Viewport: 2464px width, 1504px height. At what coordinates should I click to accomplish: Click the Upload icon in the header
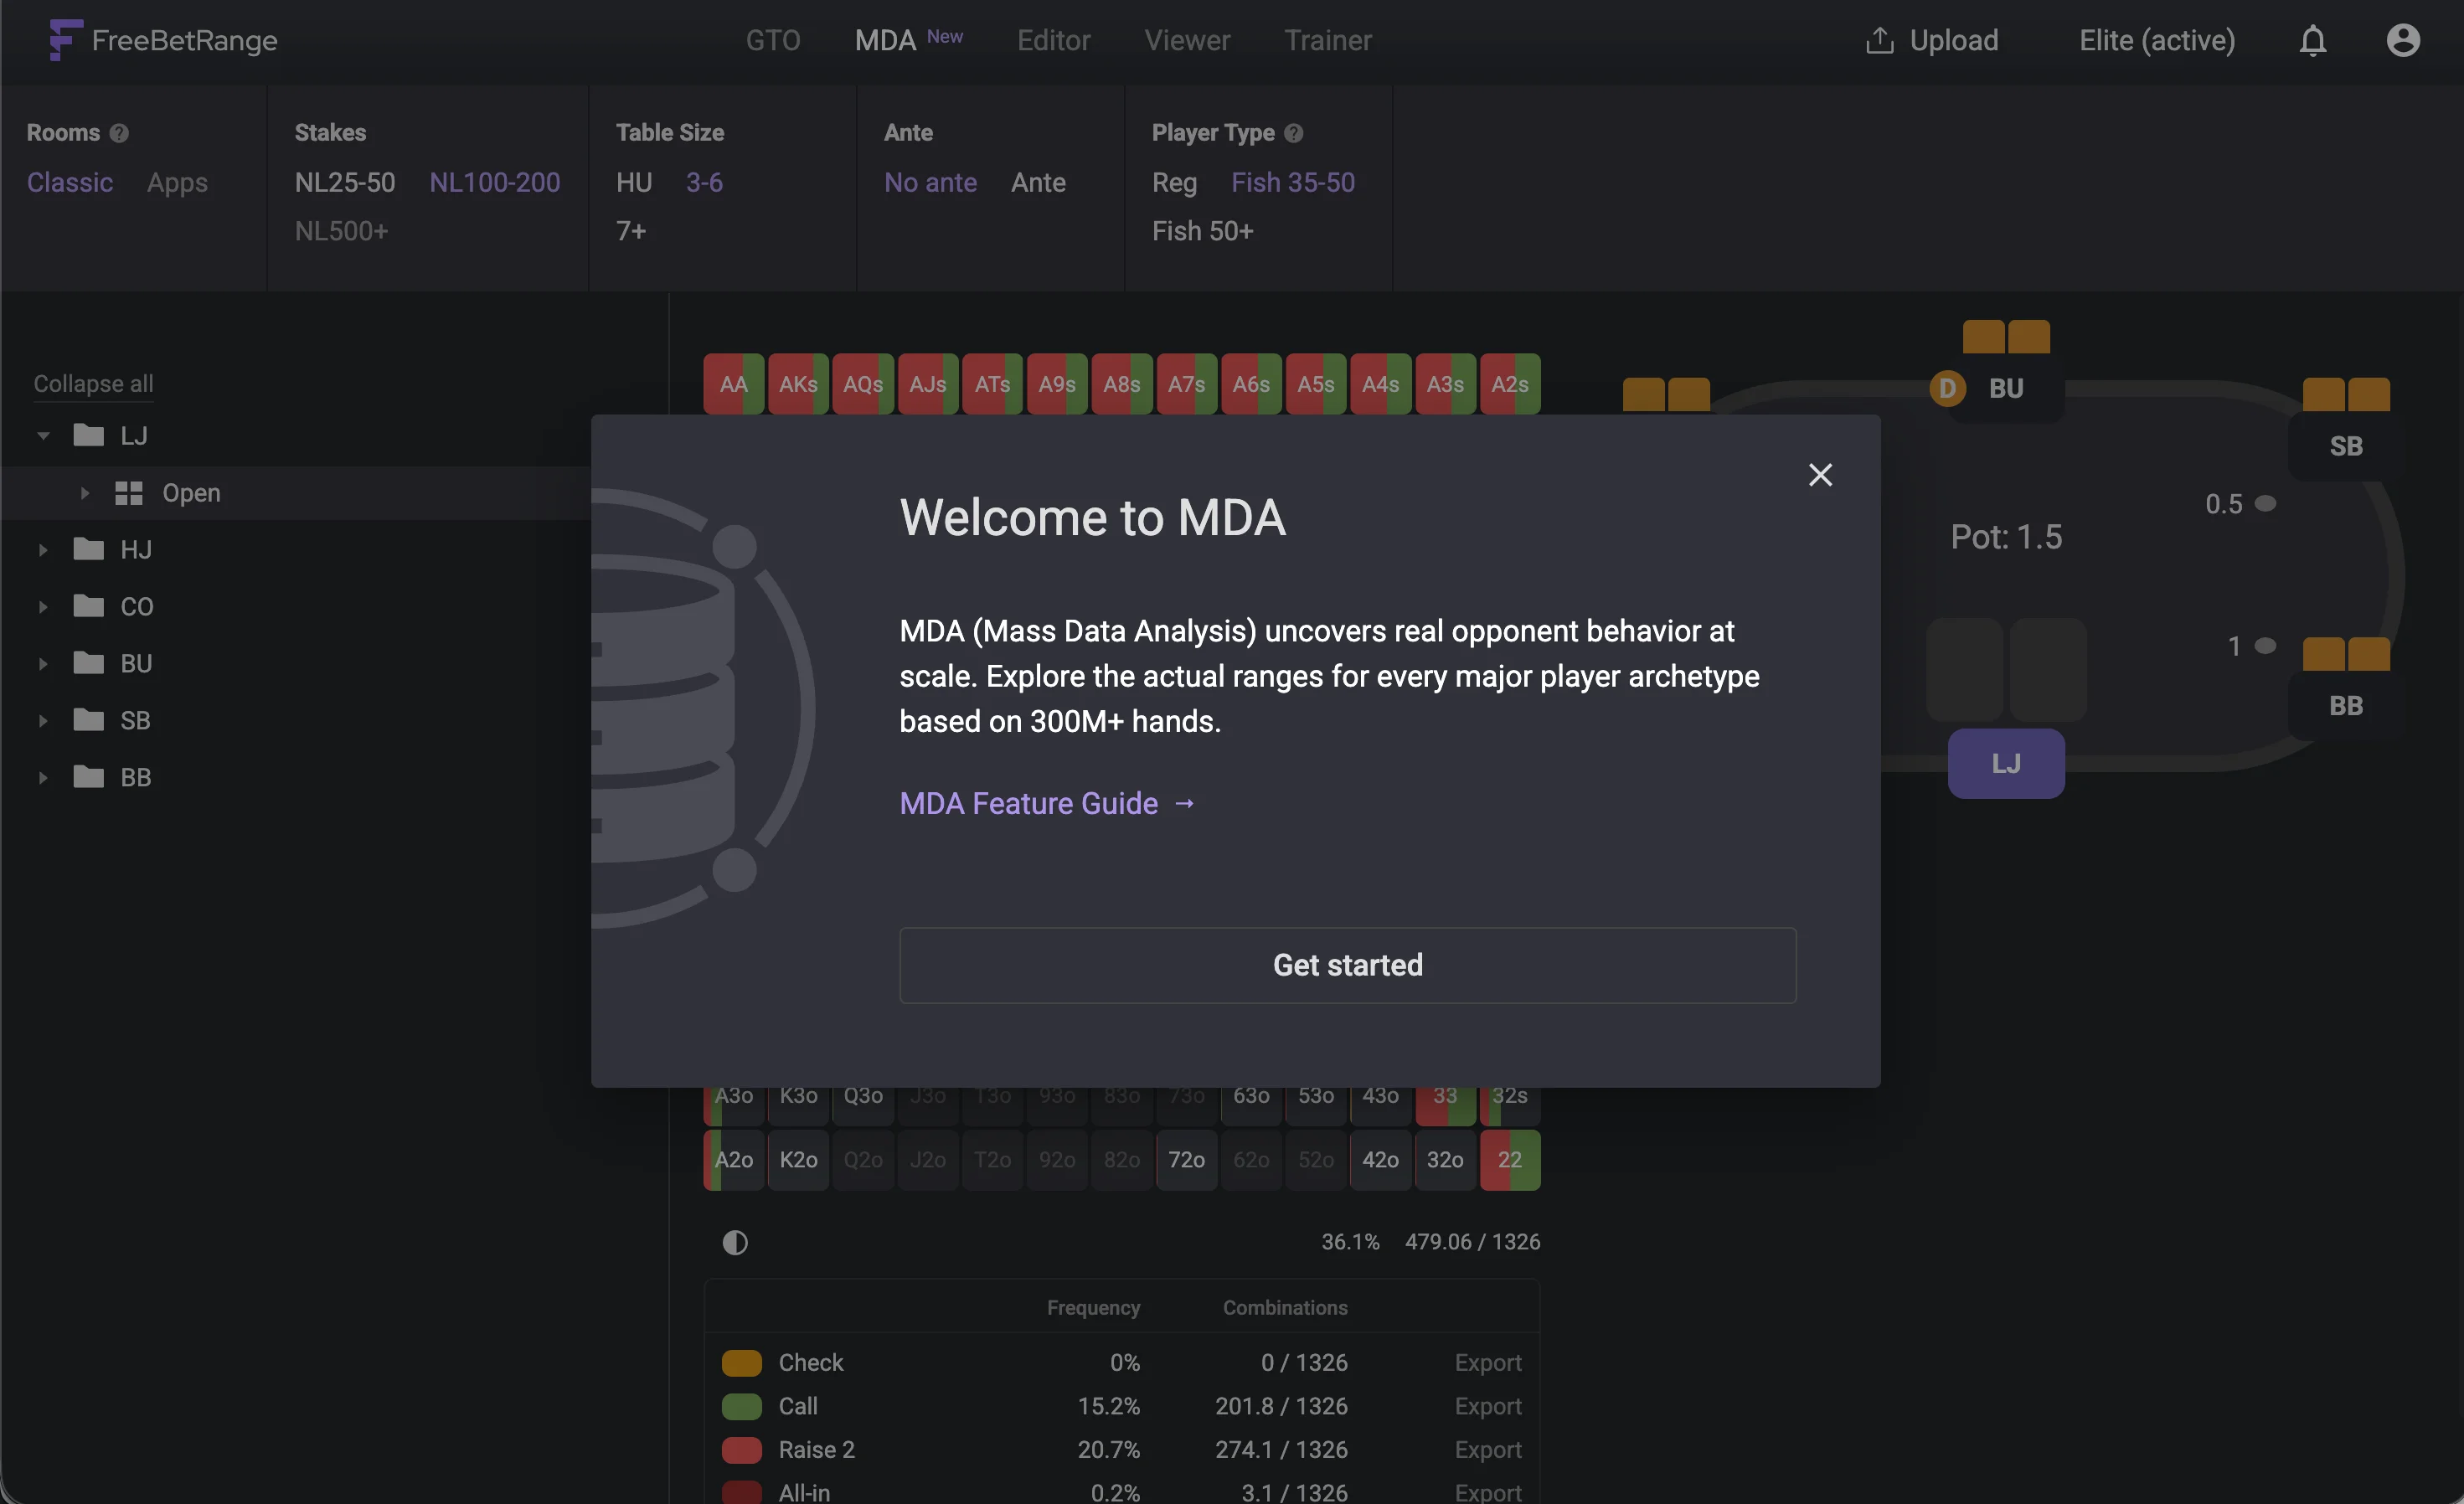tap(1881, 40)
